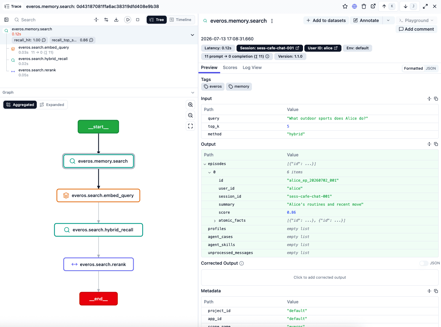Screen dimensions: 441x327
Task: Select the everos.search.rerank graph node
Action: [x=99, y=264]
